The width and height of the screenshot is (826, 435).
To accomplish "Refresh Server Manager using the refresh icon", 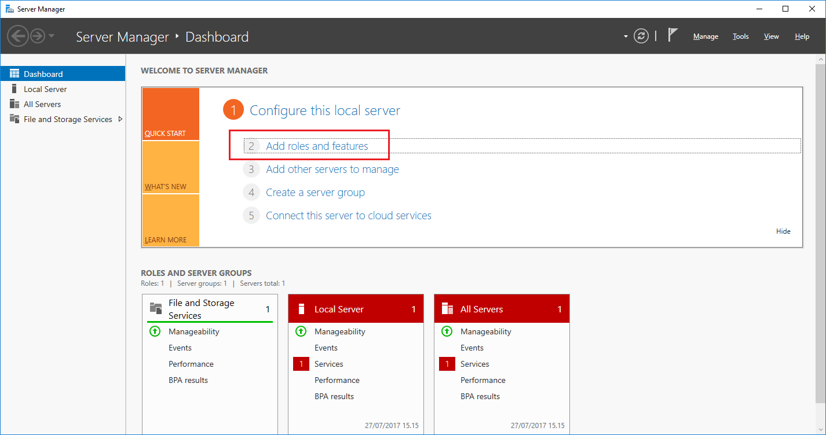I will pyautogui.click(x=641, y=35).
